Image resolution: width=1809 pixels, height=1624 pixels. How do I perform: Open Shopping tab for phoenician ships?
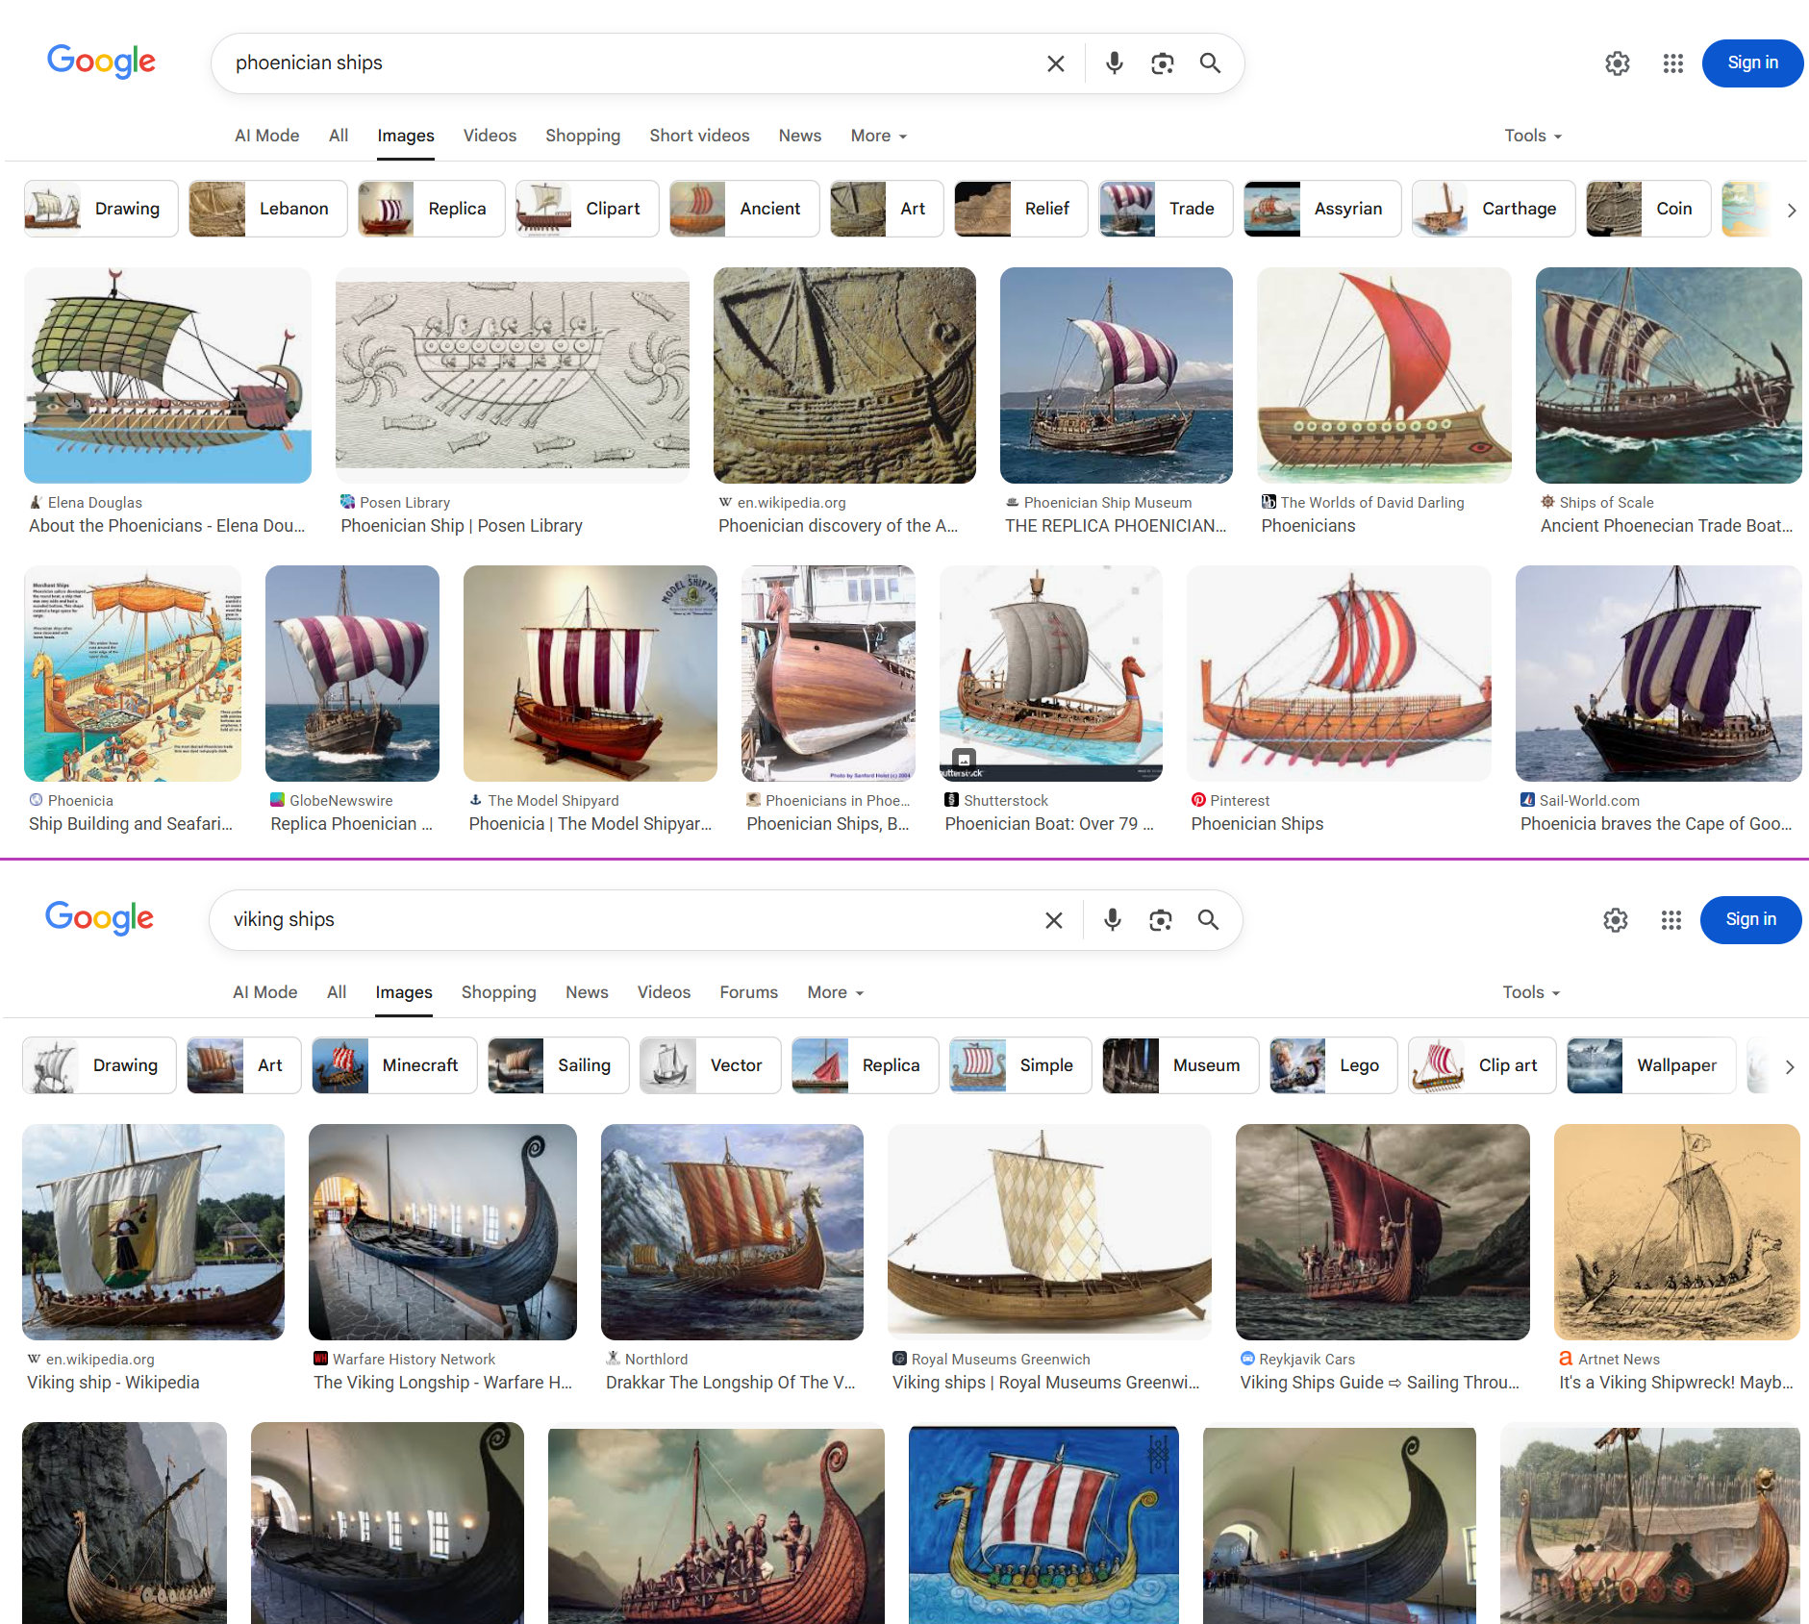[x=583, y=137]
